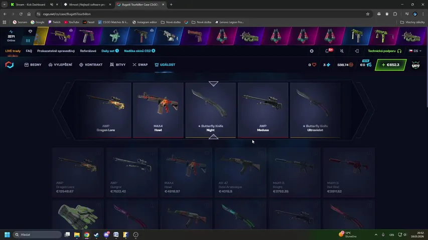Select Butterfly Knife Night roulette card
The height and width of the screenshot is (240, 428).
coord(210,110)
